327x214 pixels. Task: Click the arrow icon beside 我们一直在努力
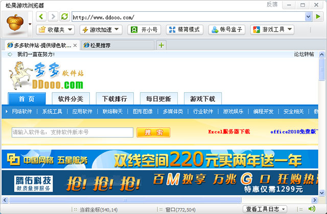tap(10, 55)
